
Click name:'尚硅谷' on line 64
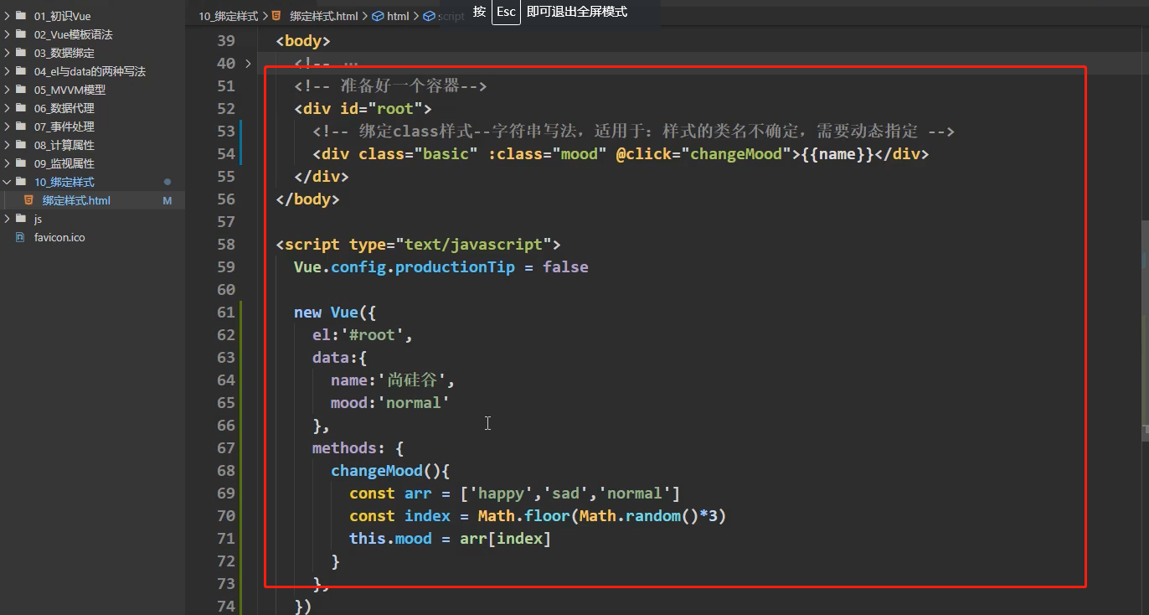[389, 380]
